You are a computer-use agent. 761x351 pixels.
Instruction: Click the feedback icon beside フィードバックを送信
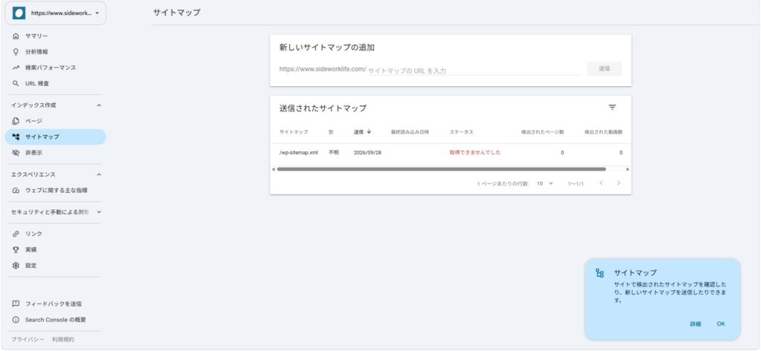pos(16,304)
